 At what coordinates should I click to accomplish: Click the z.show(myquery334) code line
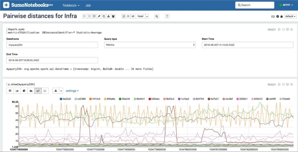[x=21, y=84]
